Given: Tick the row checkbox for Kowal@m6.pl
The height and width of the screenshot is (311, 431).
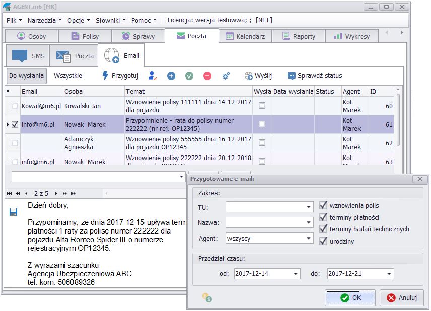Looking at the screenshot, I should [x=15, y=106].
